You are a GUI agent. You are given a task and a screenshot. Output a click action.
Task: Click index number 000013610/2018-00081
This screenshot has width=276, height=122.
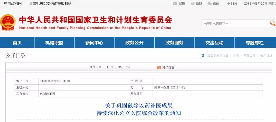click(x=55, y=81)
